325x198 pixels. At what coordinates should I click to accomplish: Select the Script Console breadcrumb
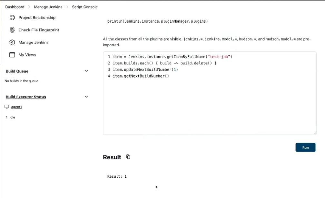[85, 7]
